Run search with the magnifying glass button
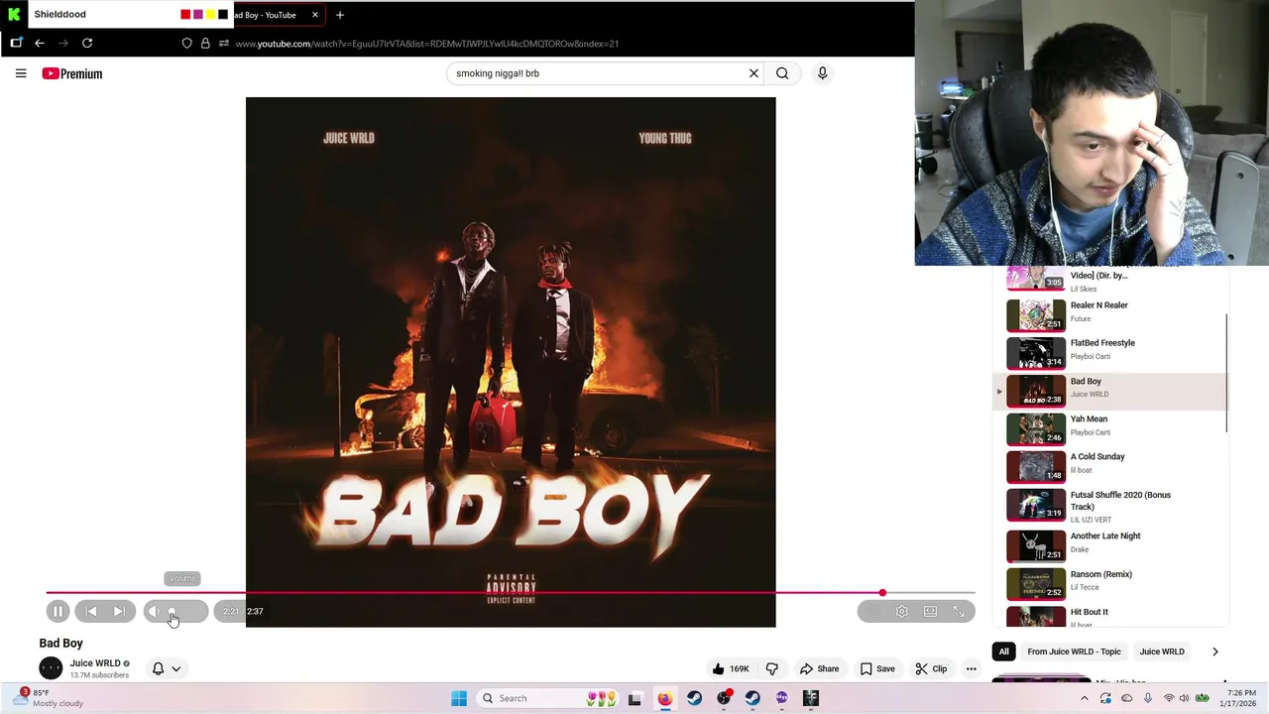The height and width of the screenshot is (714, 1269). (782, 73)
